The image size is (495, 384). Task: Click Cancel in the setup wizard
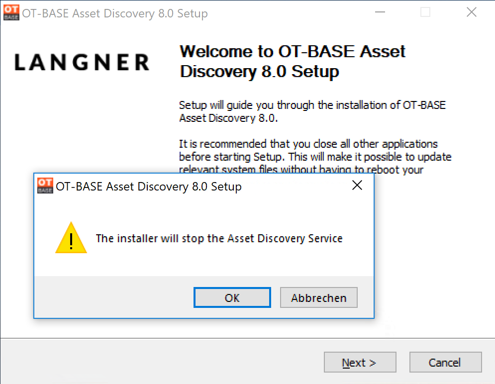pyautogui.click(x=445, y=362)
